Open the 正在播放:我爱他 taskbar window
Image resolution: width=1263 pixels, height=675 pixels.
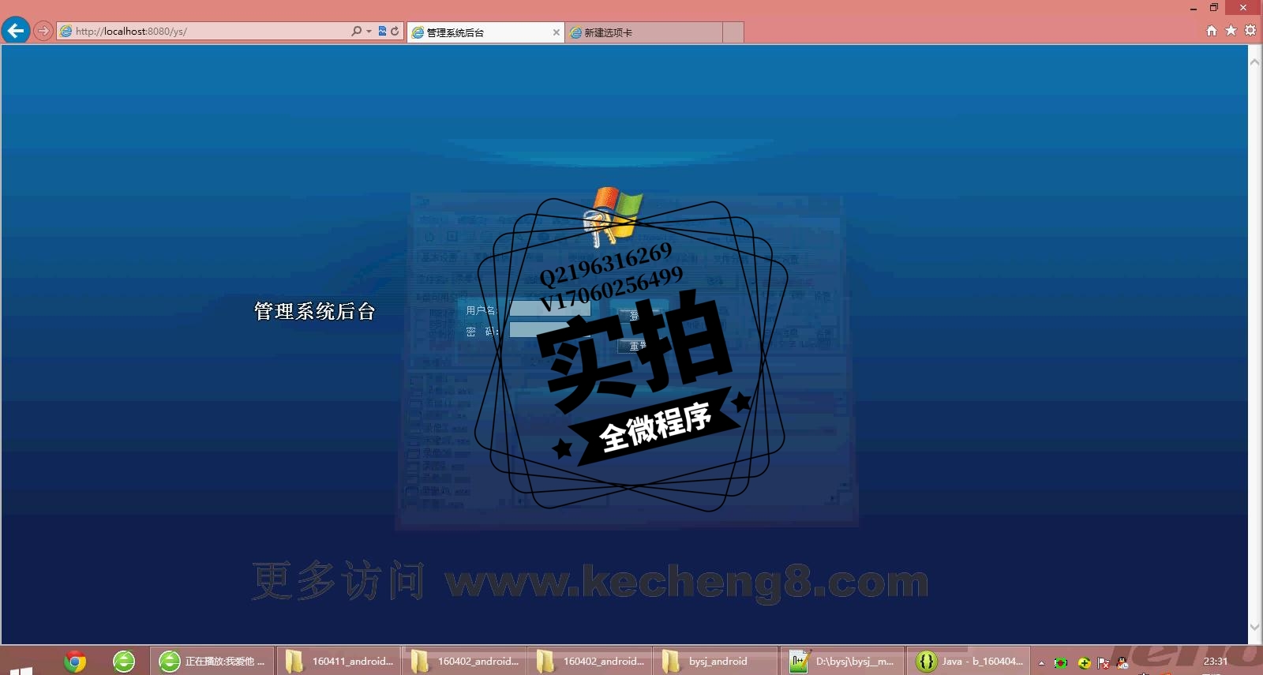coord(212,662)
